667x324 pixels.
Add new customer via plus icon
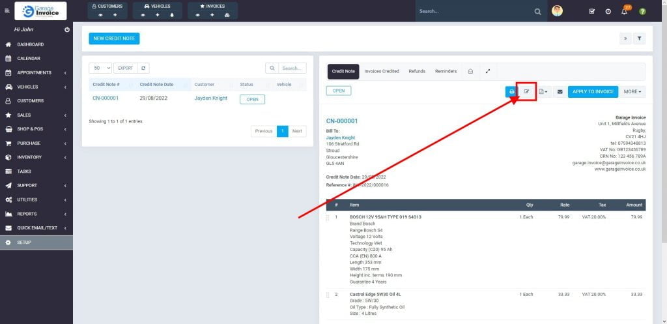coord(115,14)
